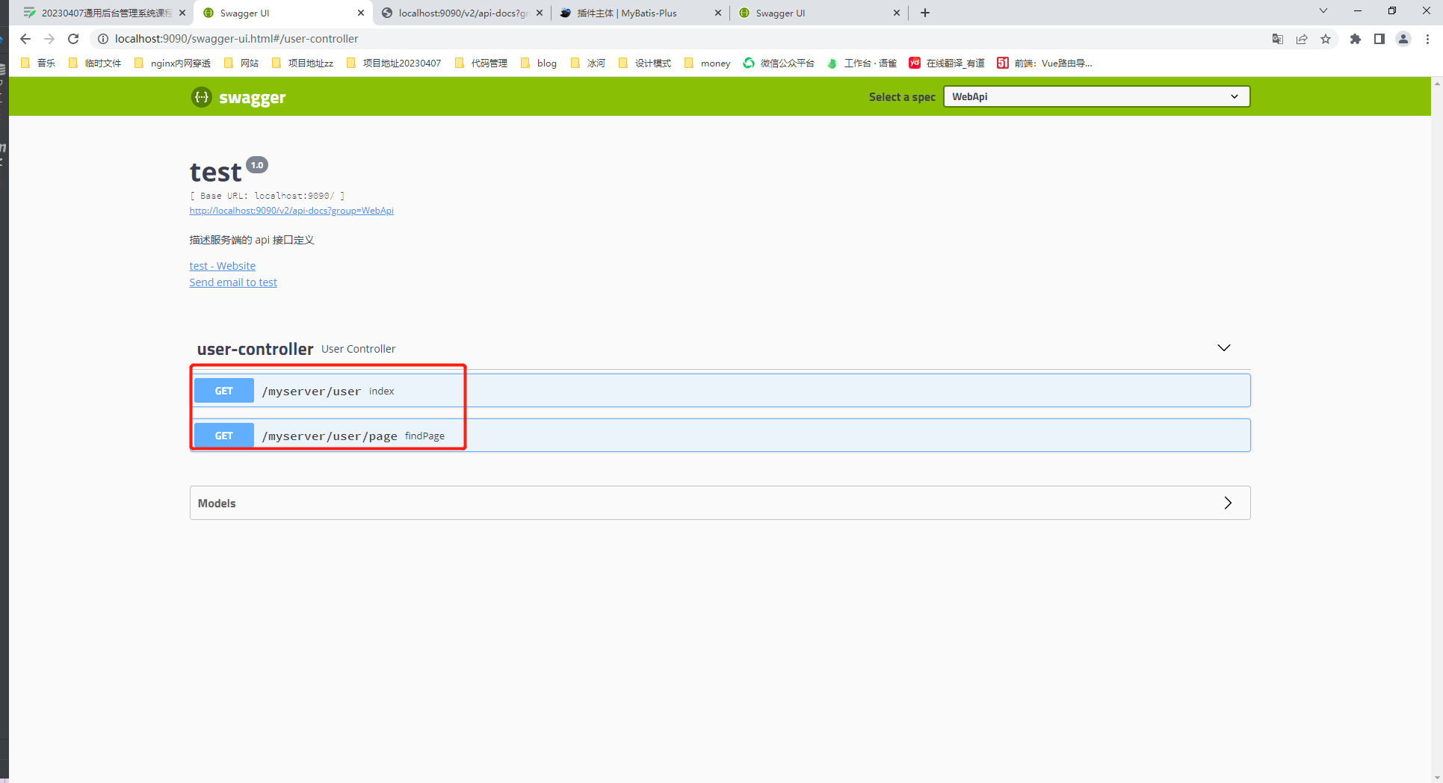The width and height of the screenshot is (1443, 783).
Task: Go back using the browser back arrow
Action: coord(25,39)
